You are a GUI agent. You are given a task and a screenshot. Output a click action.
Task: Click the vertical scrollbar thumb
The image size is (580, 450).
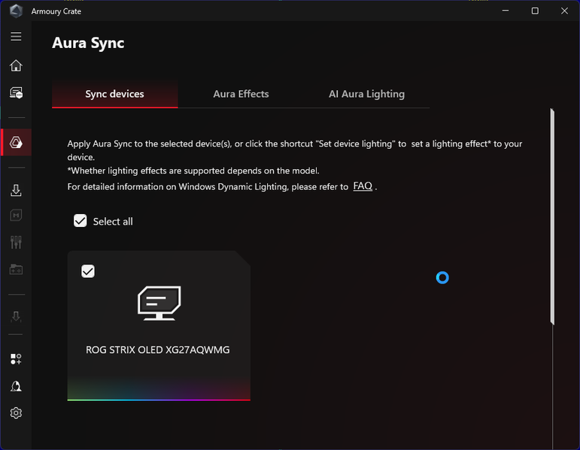[x=552, y=217]
